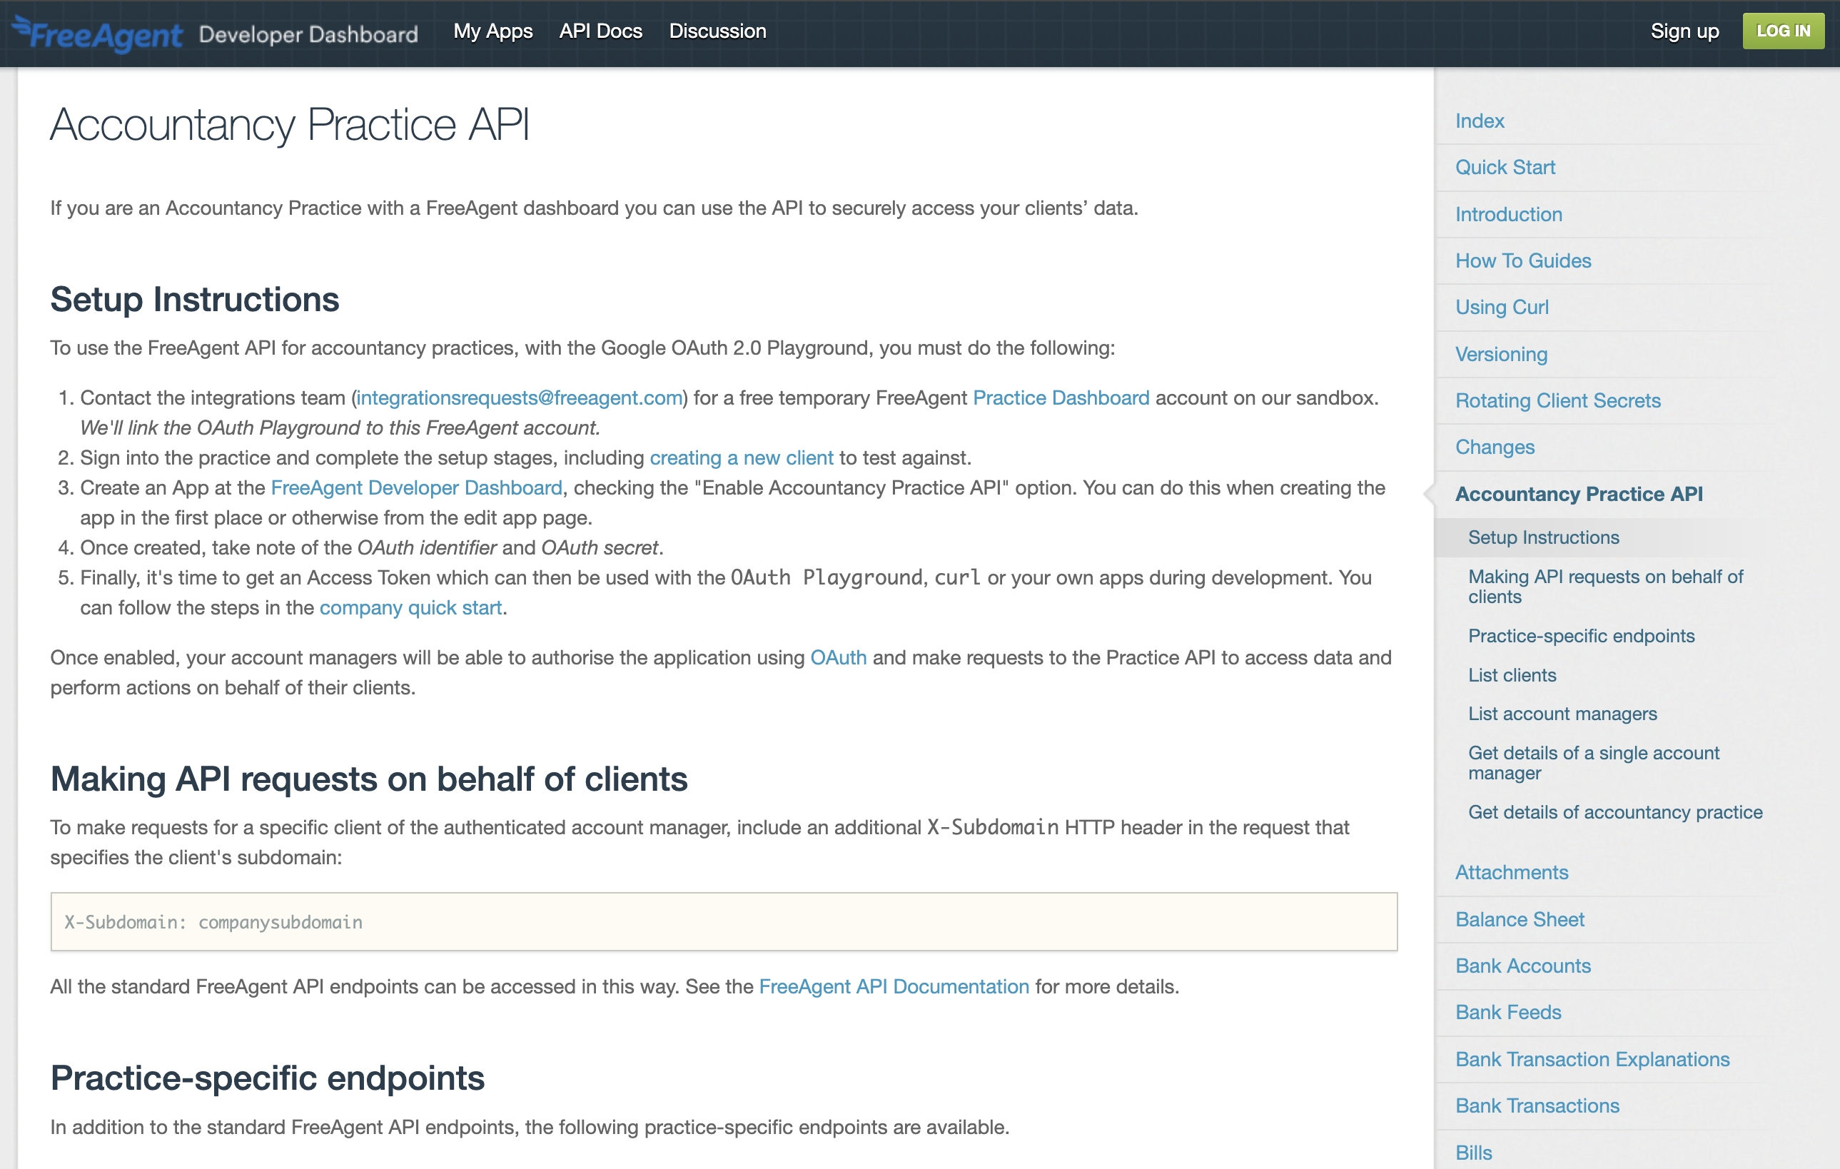Click the Accountancy Practice API page title

point(290,126)
